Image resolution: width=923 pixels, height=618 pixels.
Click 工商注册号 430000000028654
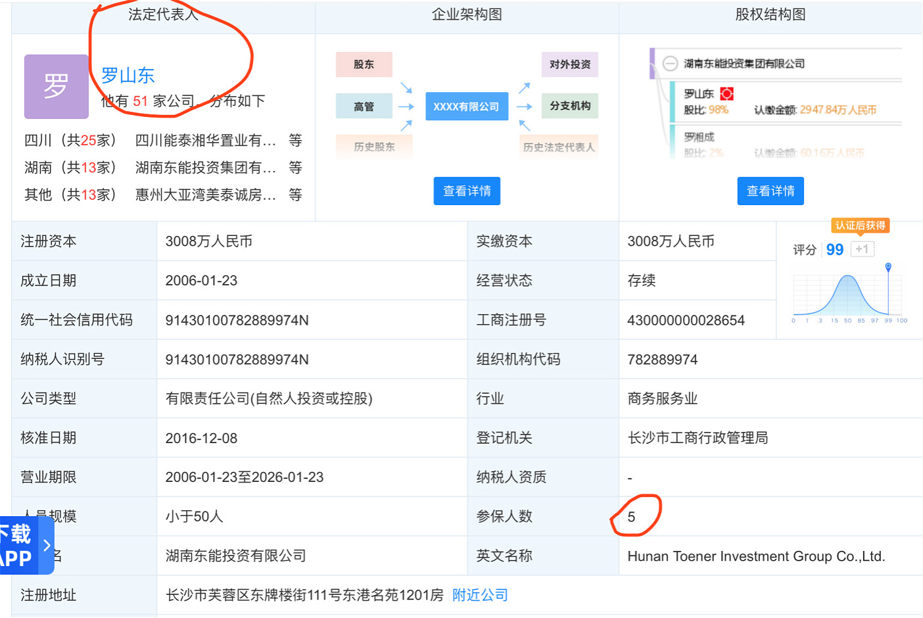point(686,320)
